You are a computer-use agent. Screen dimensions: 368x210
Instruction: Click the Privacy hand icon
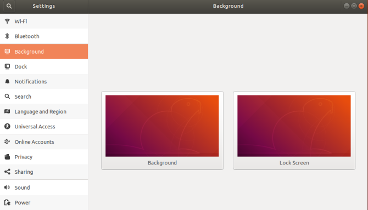7,157
